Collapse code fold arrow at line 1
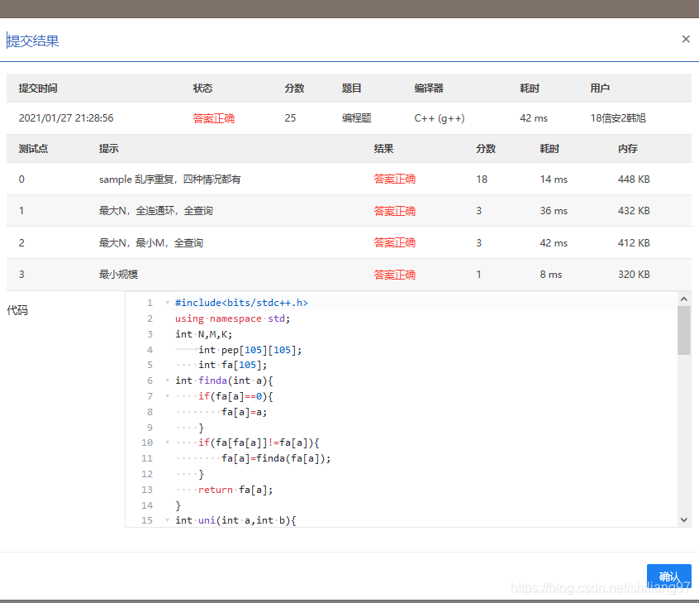The image size is (699, 603). click(x=168, y=303)
